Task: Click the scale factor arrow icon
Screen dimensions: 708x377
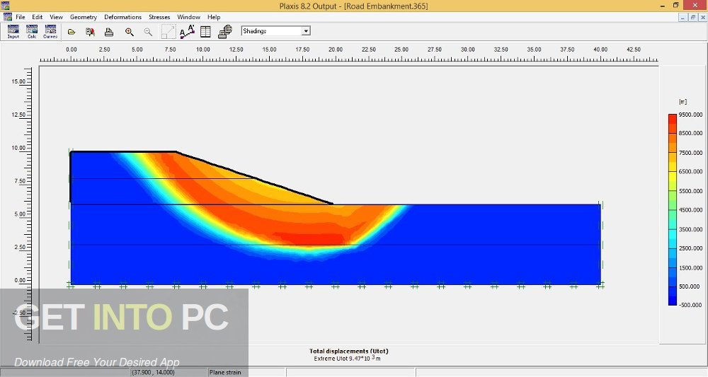Action: coord(168,32)
